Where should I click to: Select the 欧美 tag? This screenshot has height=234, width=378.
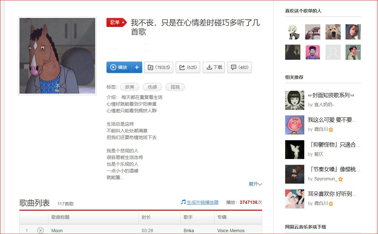pyautogui.click(x=130, y=87)
